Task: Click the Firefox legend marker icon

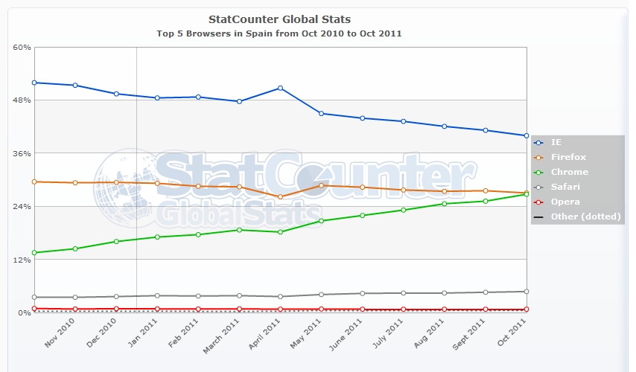Action: tap(538, 158)
